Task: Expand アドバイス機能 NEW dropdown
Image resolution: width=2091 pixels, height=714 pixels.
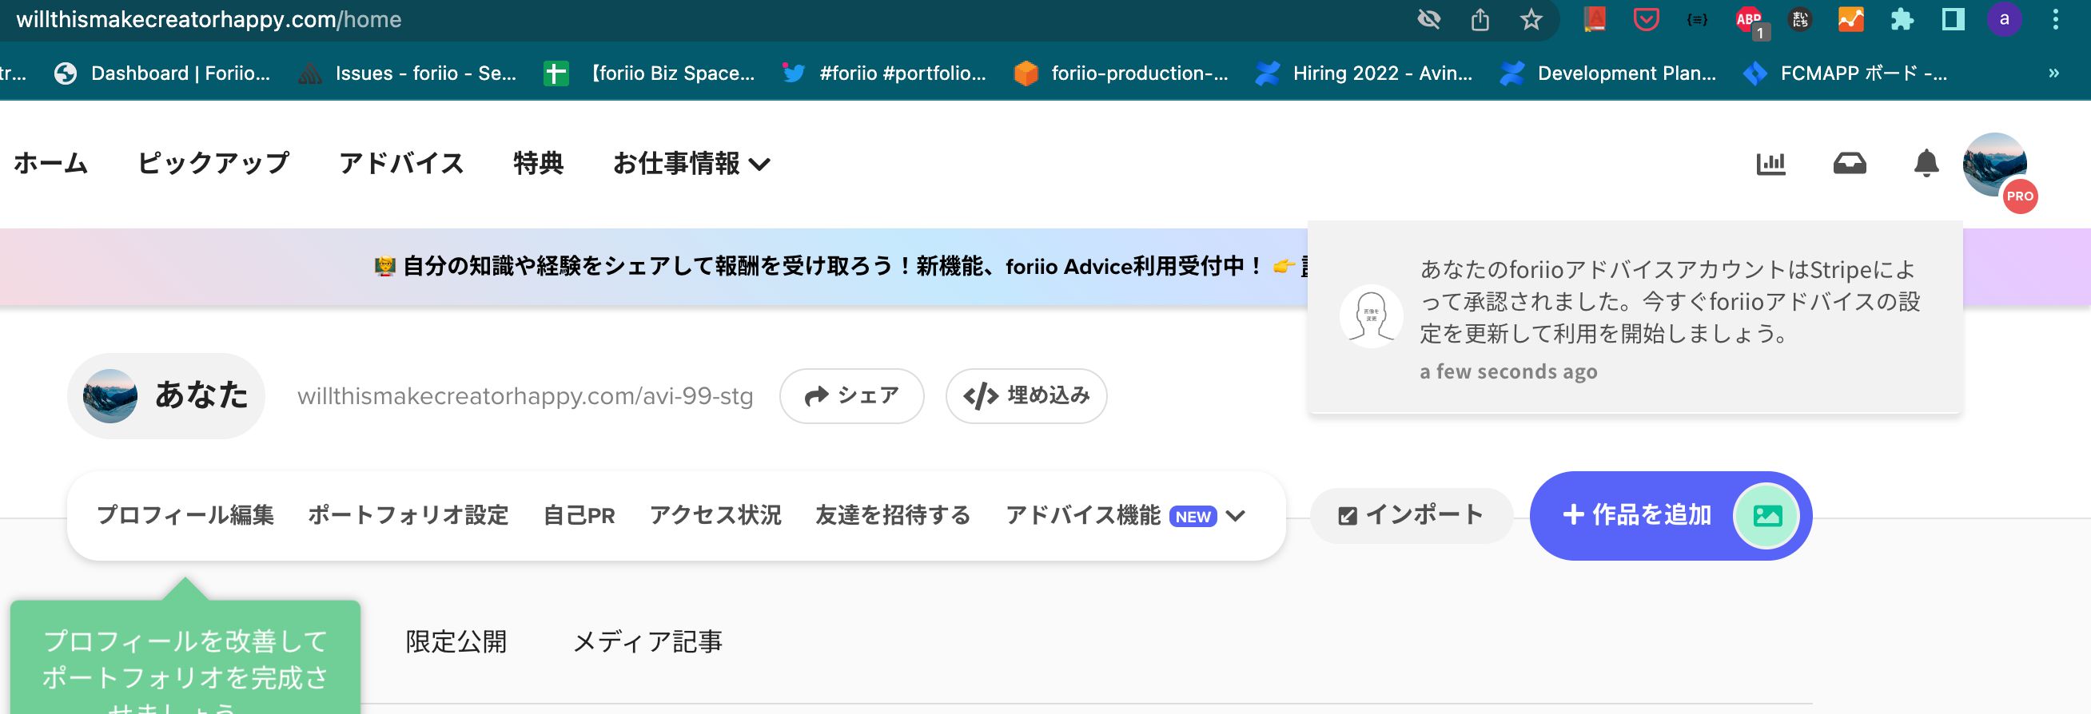Action: (1125, 515)
